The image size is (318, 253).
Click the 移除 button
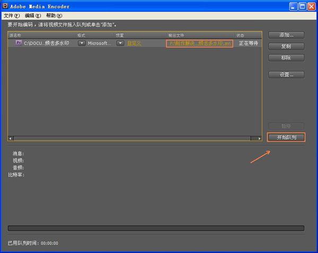(286, 58)
